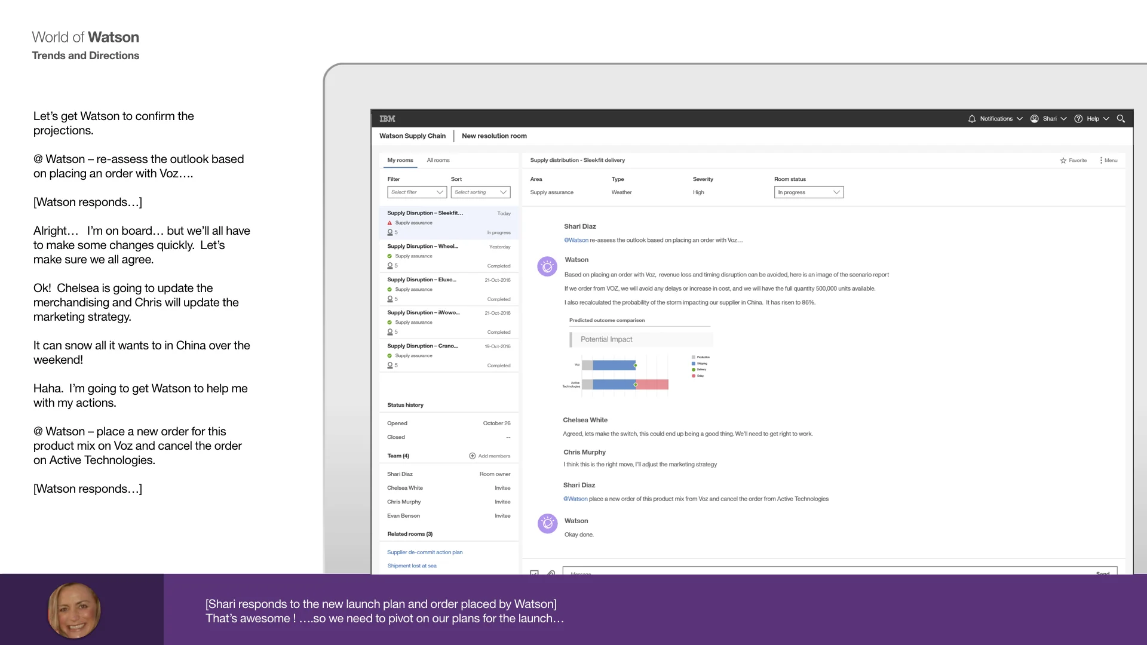Viewport: 1147px width, 645px height.
Task: Click the notifications bell icon
Action: tap(972, 119)
